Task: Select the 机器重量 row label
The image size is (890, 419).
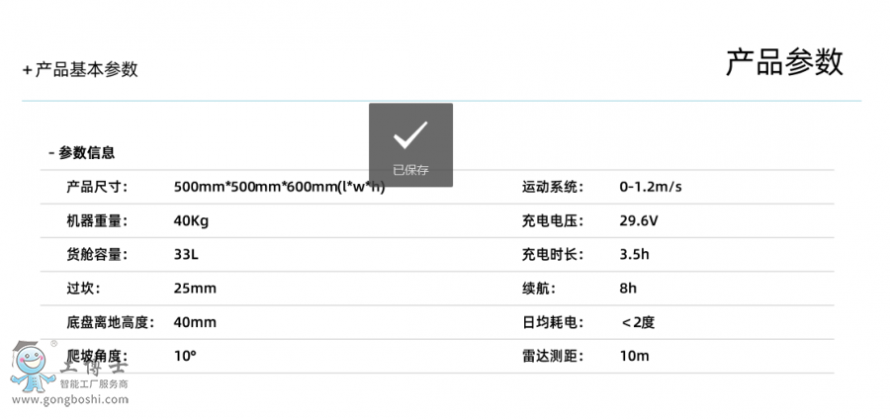Action: point(97,220)
